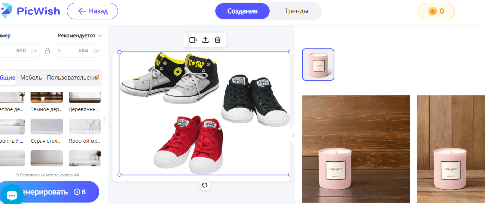Expand the Рекомендуется size dropdown
This screenshot has width=485, height=204.
pyautogui.click(x=80, y=36)
